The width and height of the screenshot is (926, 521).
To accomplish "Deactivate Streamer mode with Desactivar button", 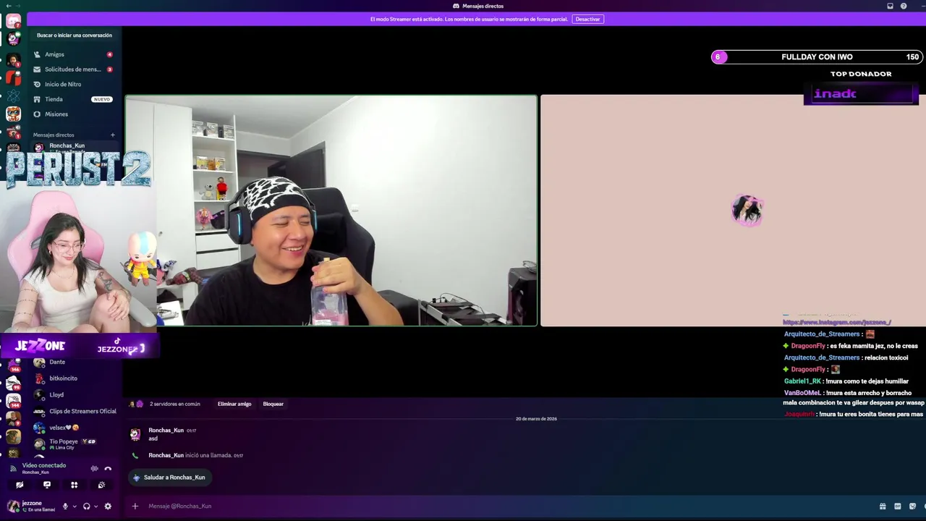I will [x=587, y=19].
